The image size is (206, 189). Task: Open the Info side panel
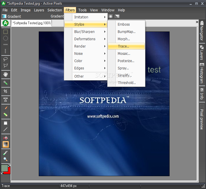point(202,94)
